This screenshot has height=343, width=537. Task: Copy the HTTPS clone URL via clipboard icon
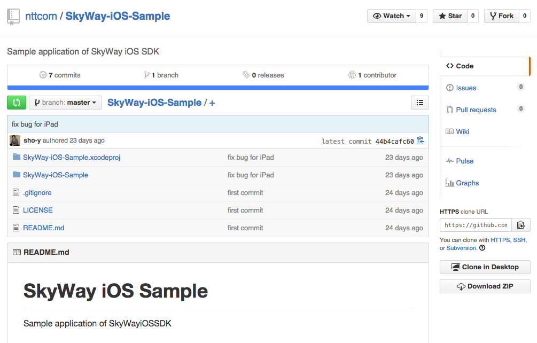pos(521,225)
